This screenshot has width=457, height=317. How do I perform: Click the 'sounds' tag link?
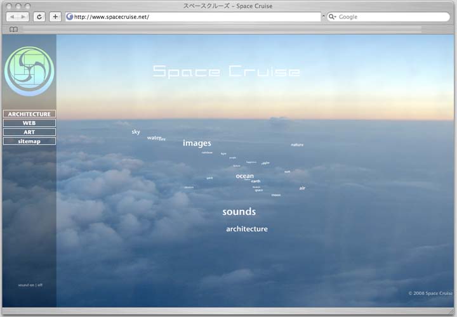coord(239,212)
